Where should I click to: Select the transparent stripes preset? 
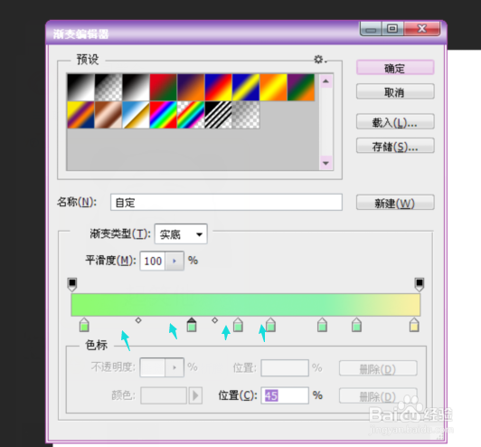(219, 115)
